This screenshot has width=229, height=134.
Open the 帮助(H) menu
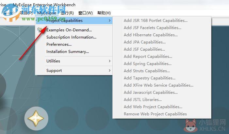click(104, 13)
